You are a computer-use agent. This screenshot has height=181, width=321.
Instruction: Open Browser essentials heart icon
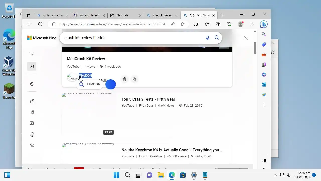(x=229, y=24)
